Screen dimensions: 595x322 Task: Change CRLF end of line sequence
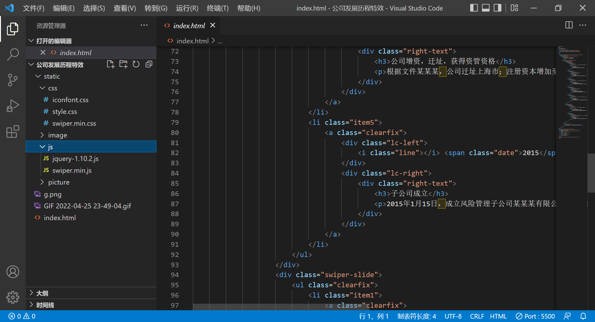point(477,316)
